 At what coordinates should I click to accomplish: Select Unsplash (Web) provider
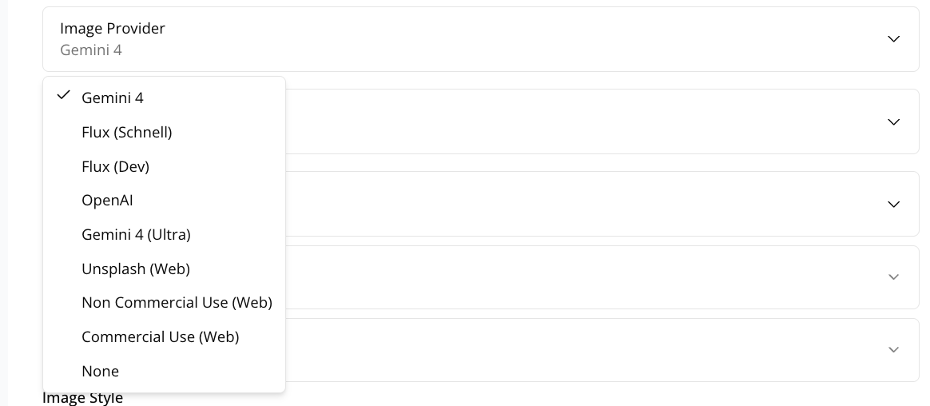(135, 269)
